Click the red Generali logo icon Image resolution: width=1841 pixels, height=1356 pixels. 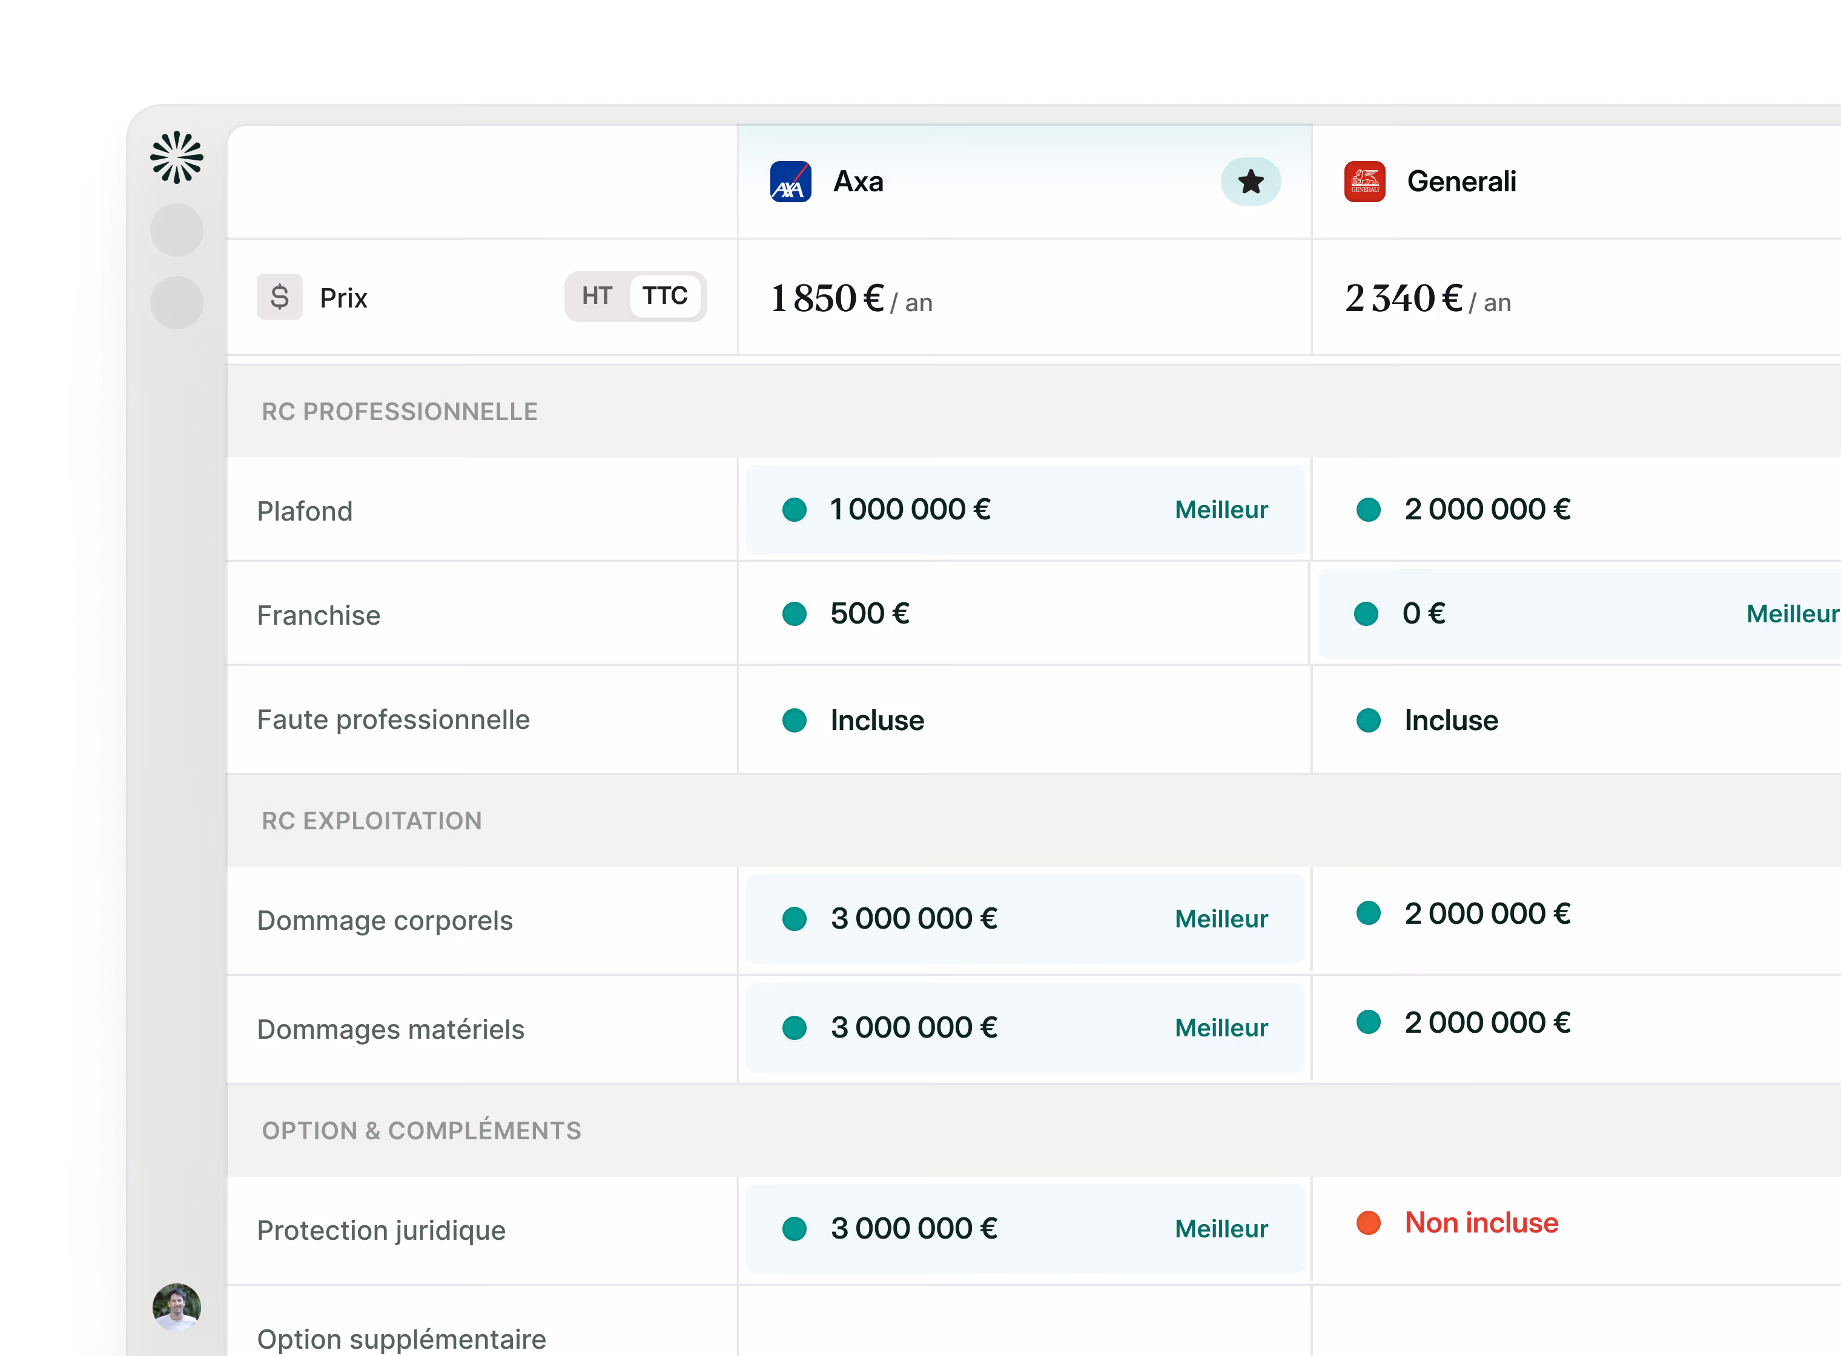pos(1364,182)
